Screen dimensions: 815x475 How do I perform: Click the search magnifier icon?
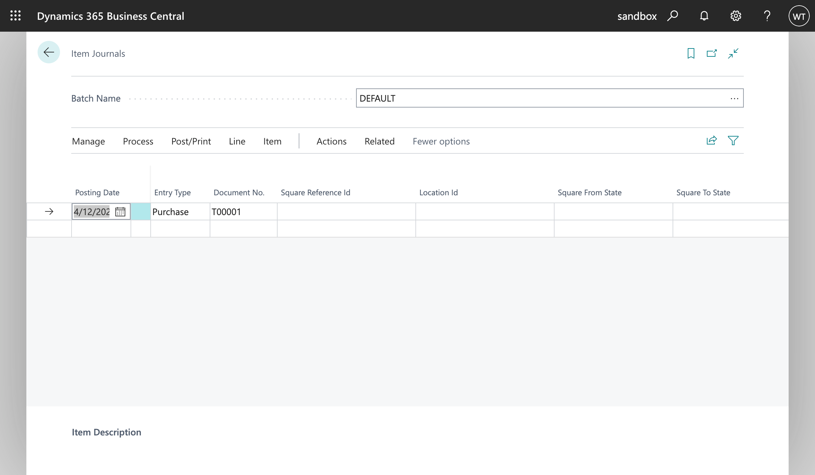click(673, 16)
